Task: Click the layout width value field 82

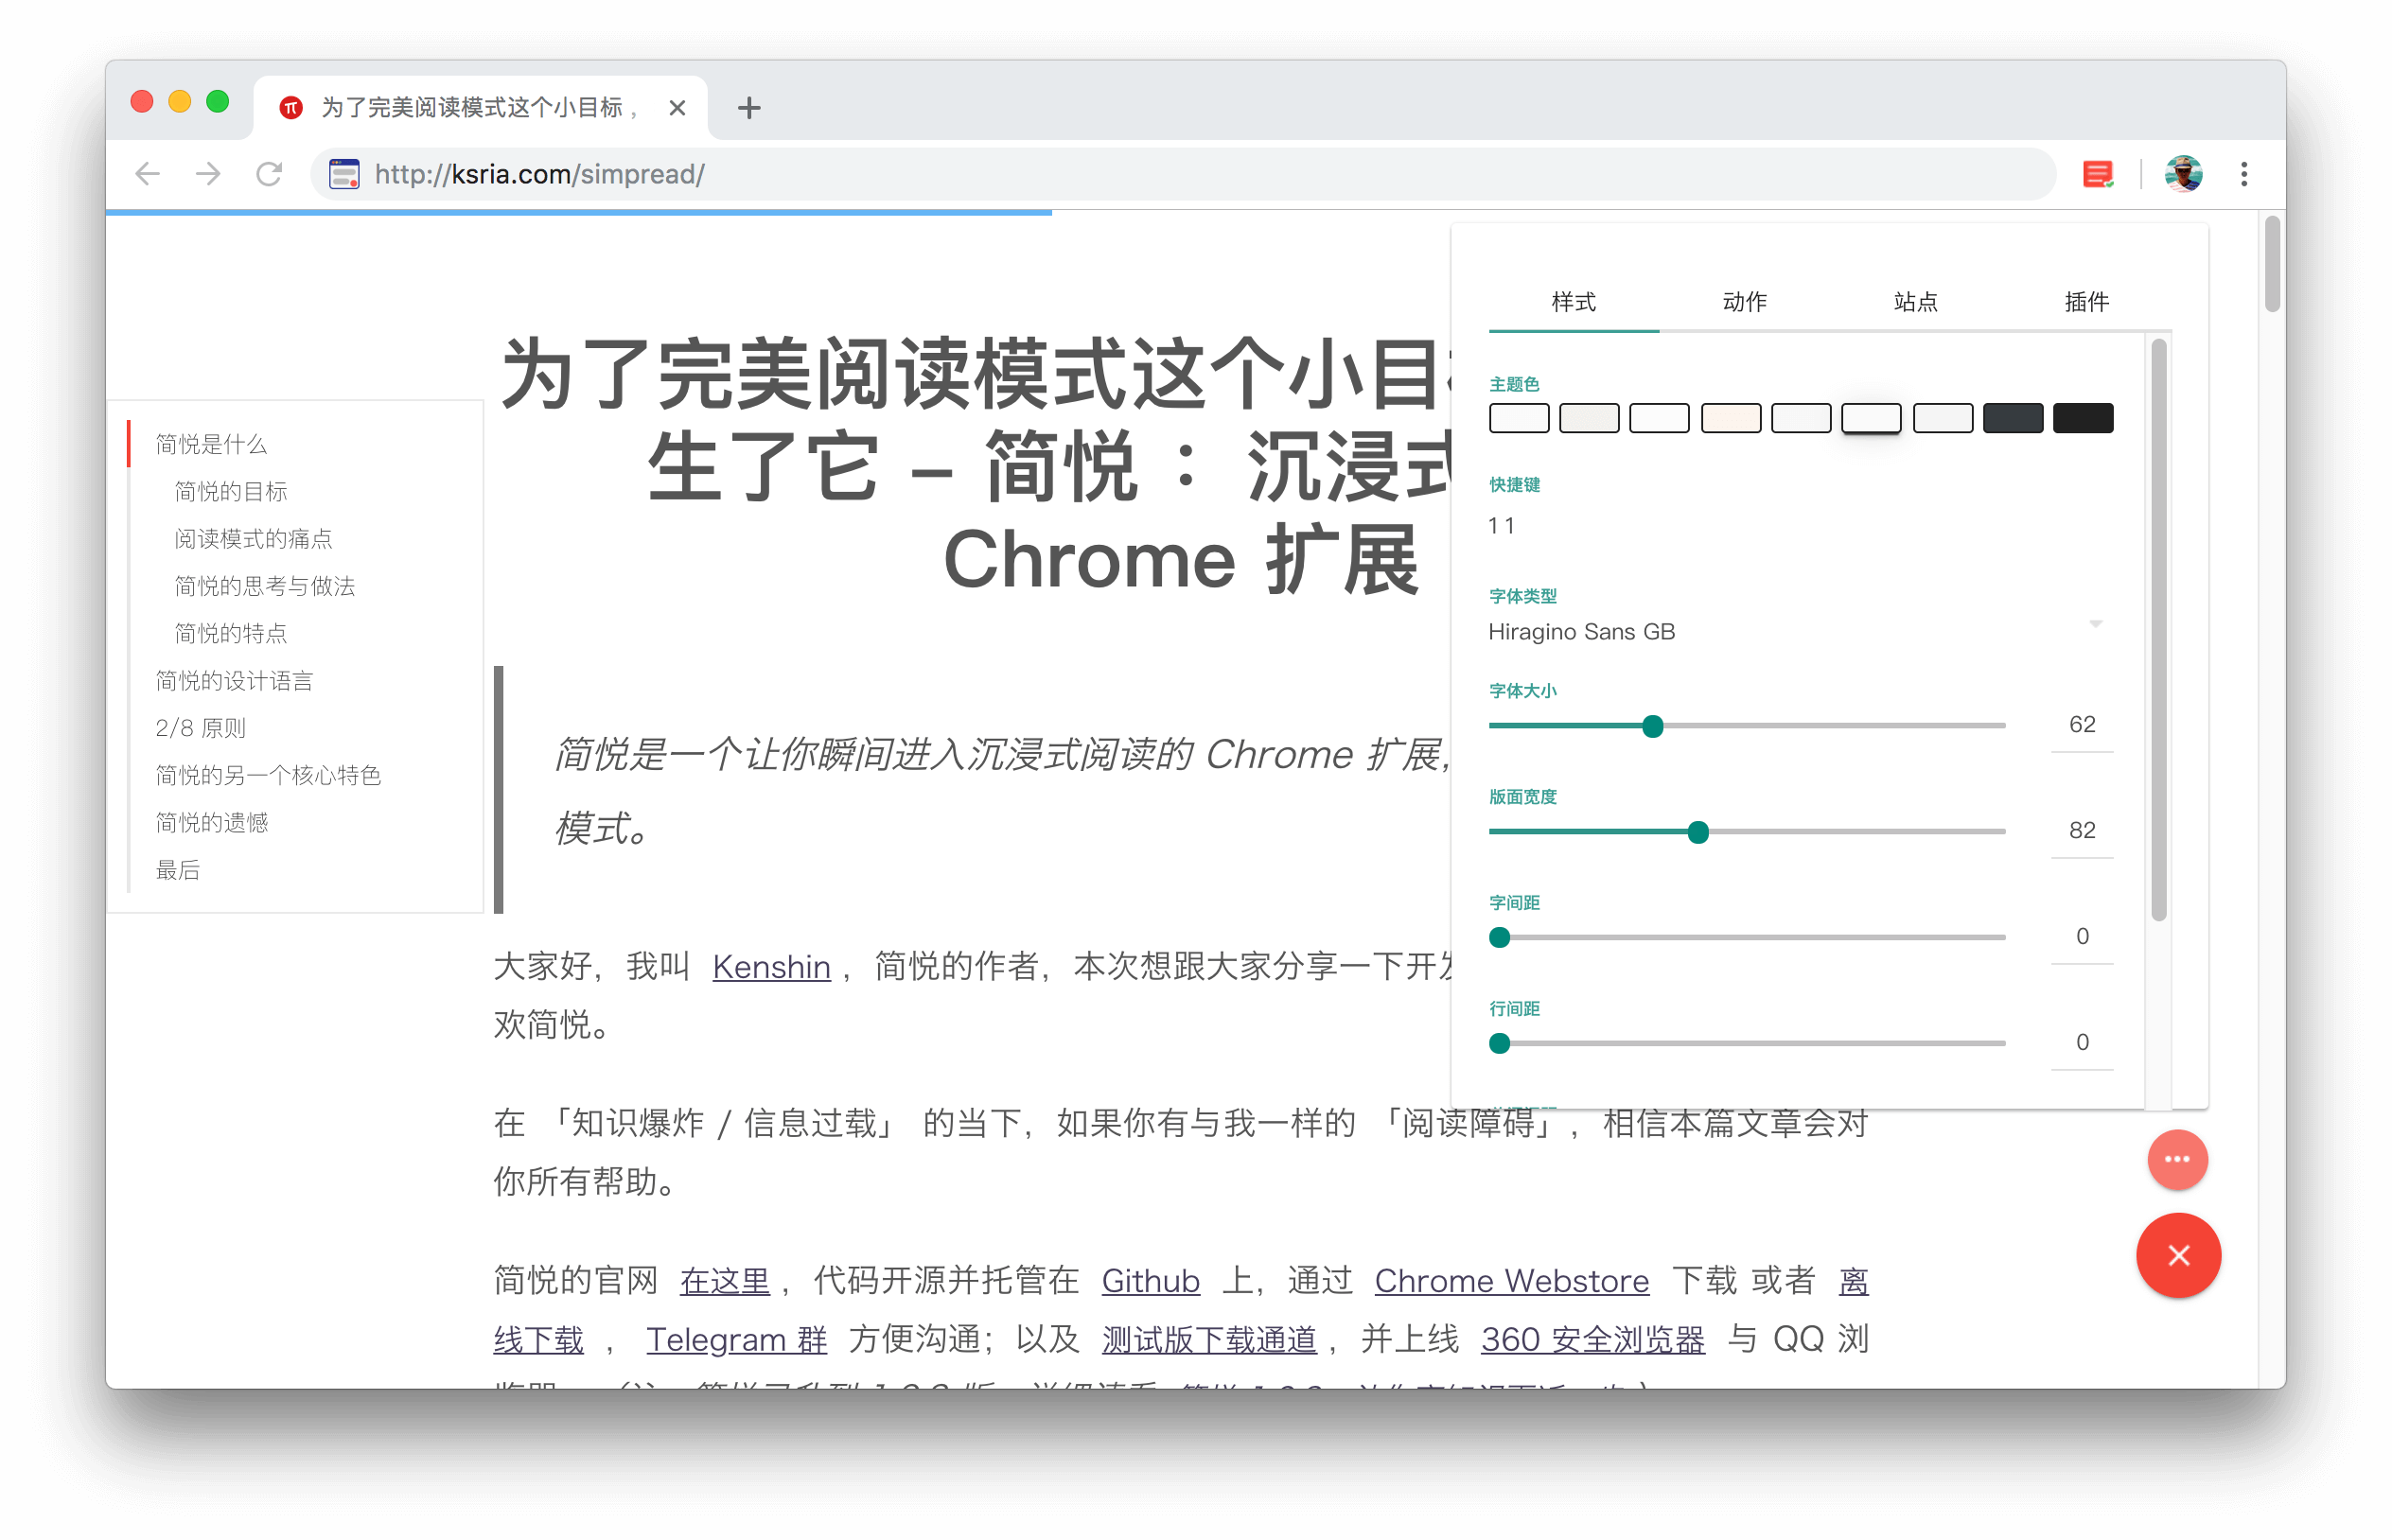Action: 2082,831
